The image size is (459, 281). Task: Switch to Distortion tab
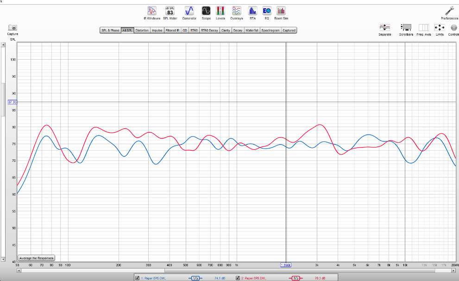pyautogui.click(x=142, y=31)
